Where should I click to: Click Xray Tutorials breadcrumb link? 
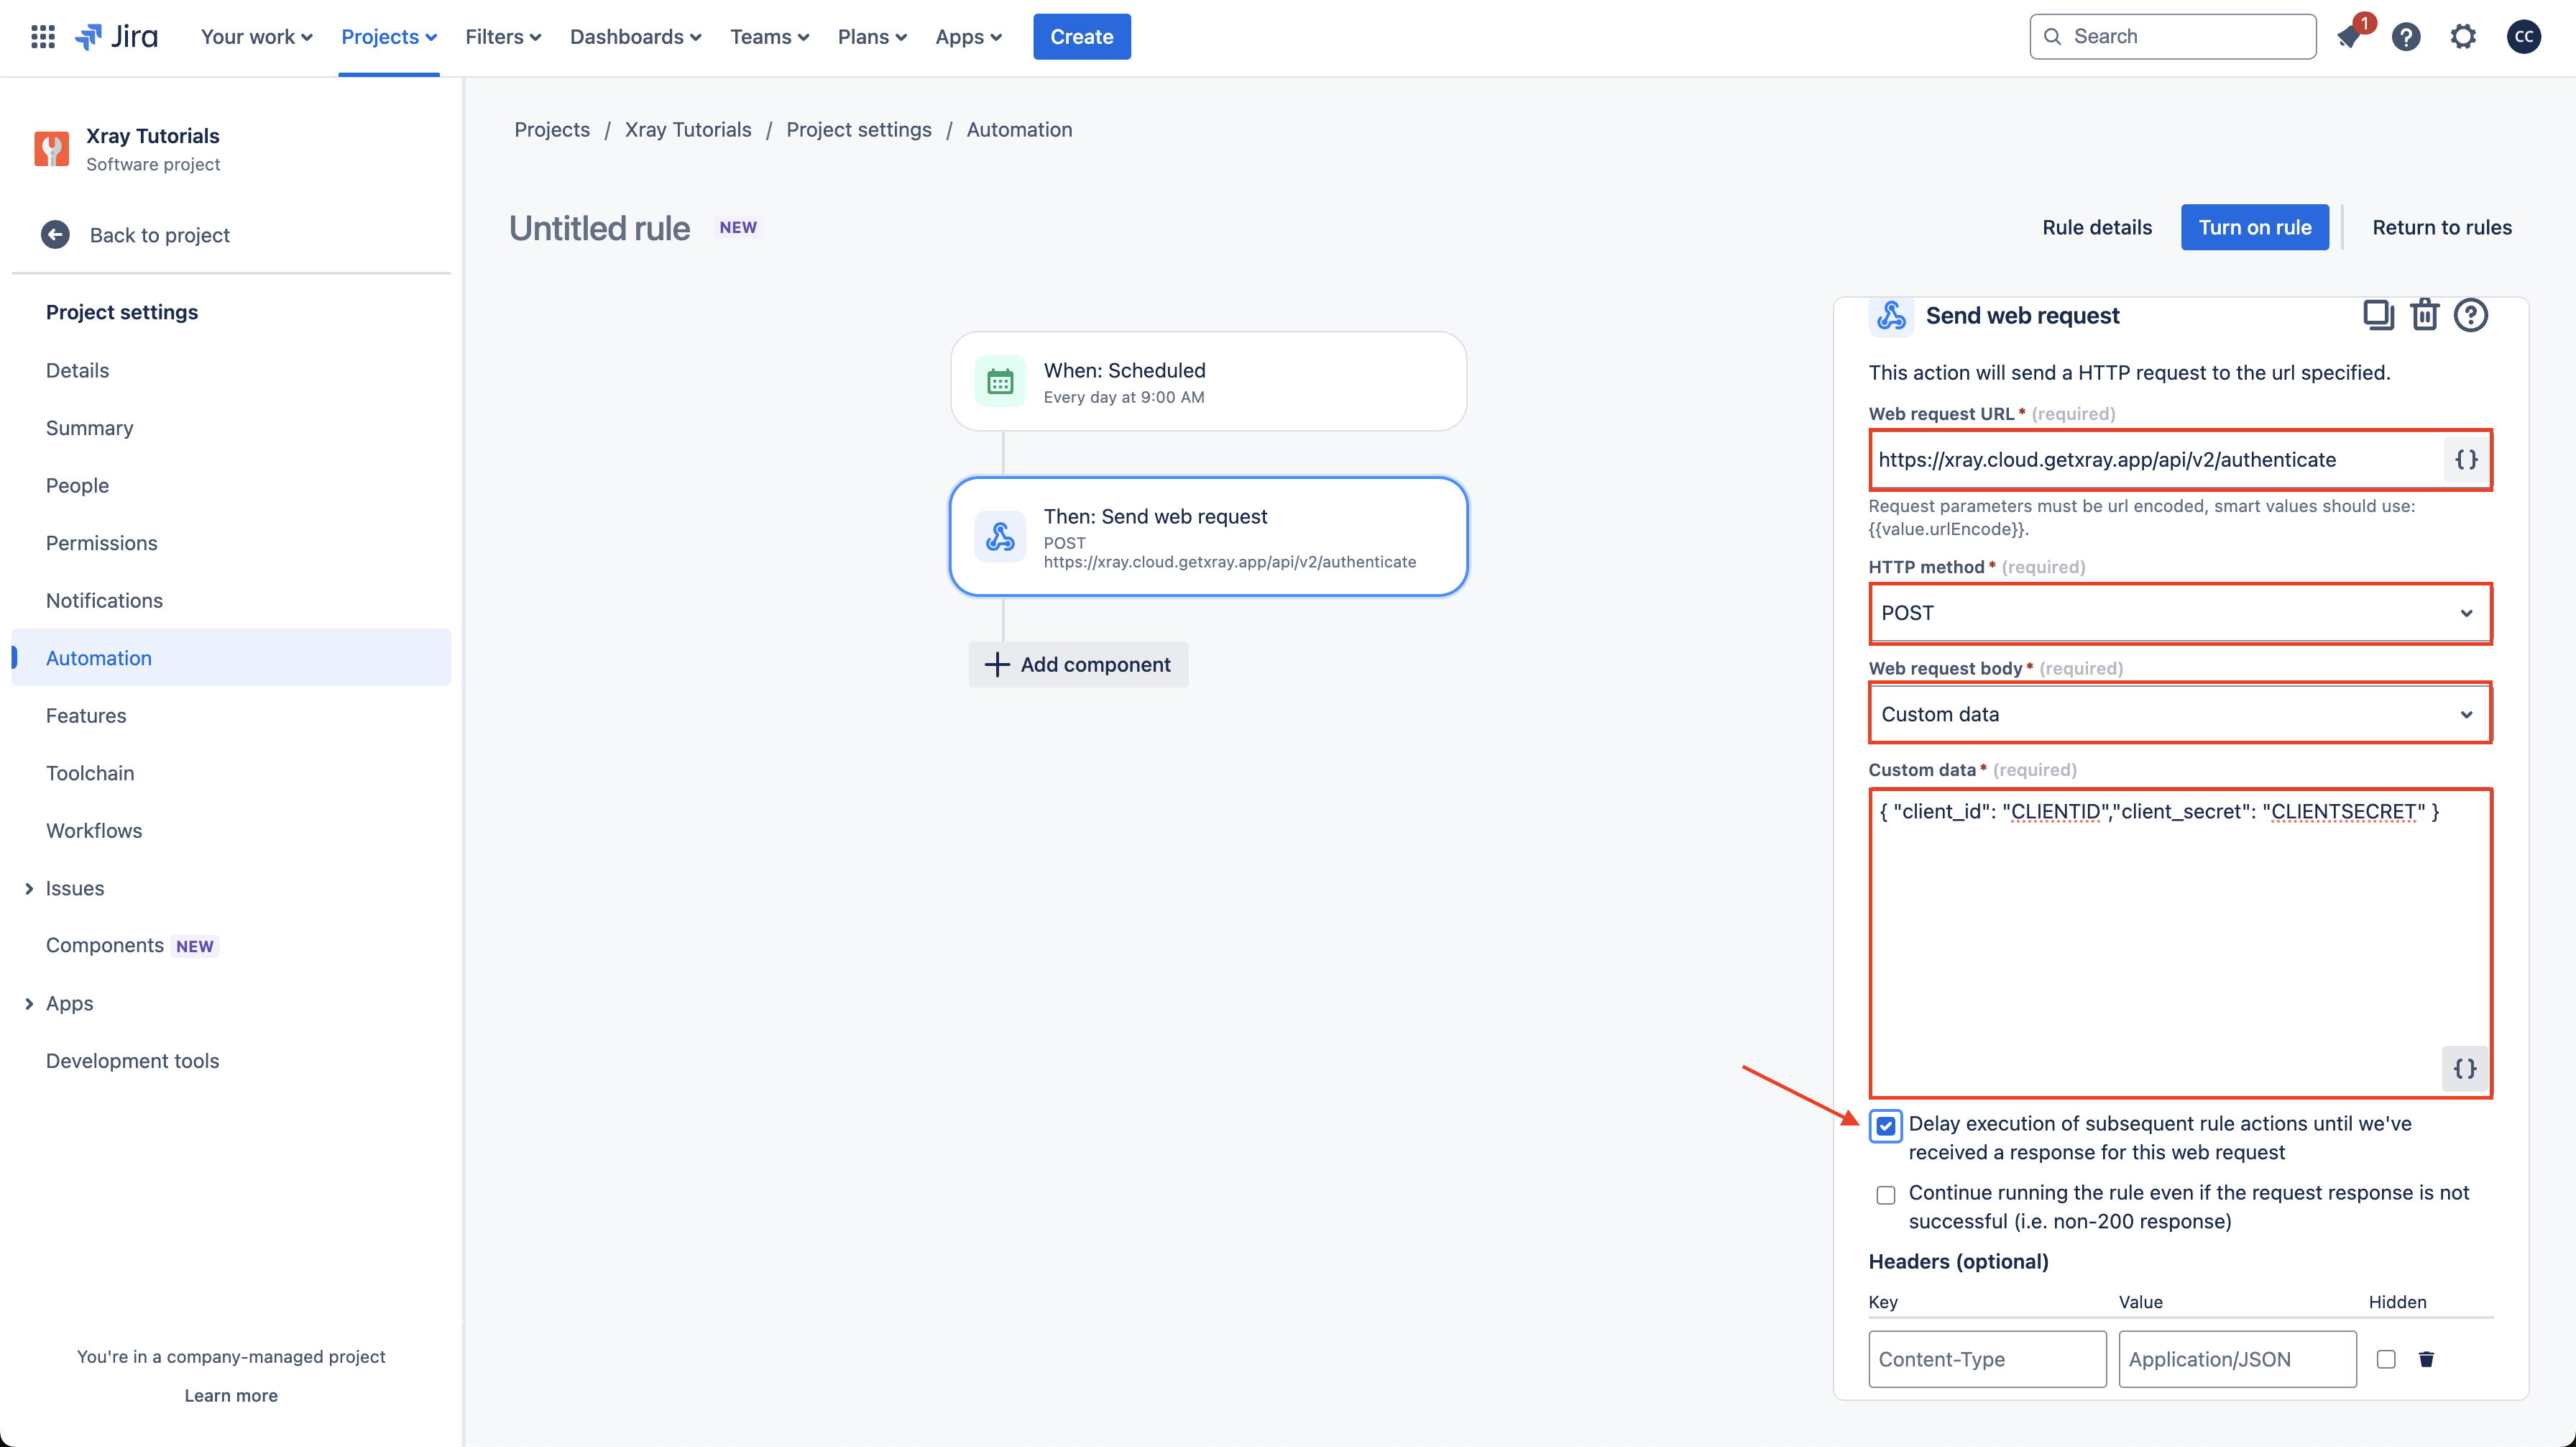coord(688,129)
